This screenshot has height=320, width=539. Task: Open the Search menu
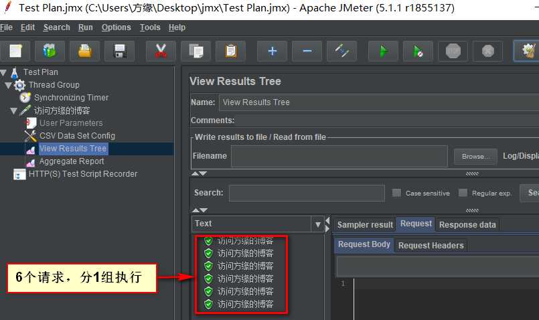tap(57, 27)
